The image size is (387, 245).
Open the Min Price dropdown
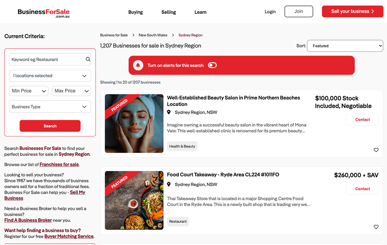point(29,91)
